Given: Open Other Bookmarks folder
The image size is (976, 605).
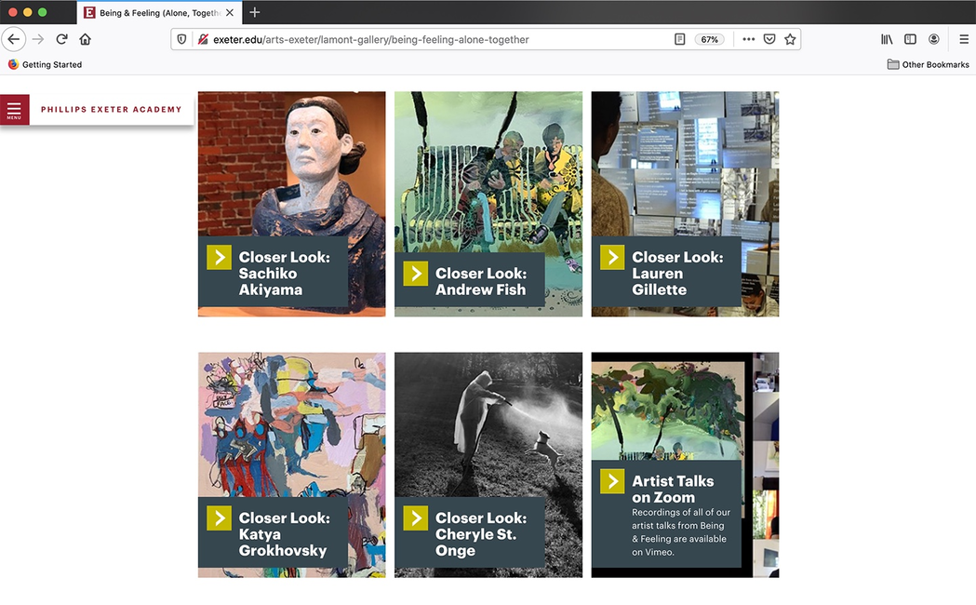Looking at the screenshot, I should click(928, 64).
